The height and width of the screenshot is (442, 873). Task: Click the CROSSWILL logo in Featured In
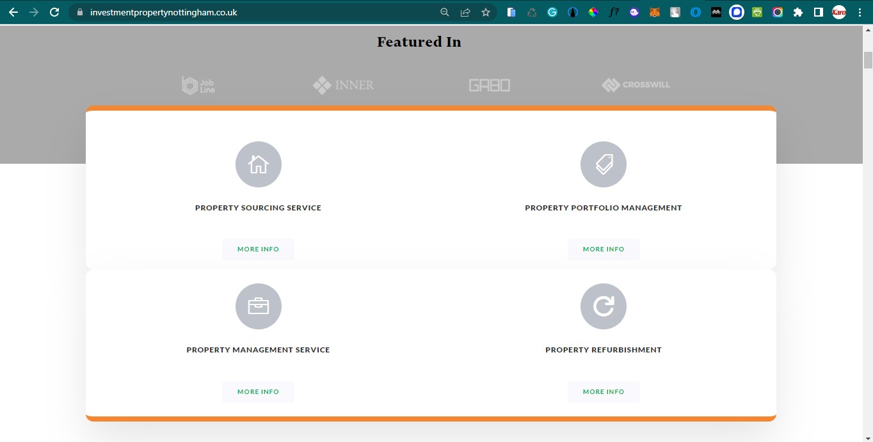[x=636, y=84]
